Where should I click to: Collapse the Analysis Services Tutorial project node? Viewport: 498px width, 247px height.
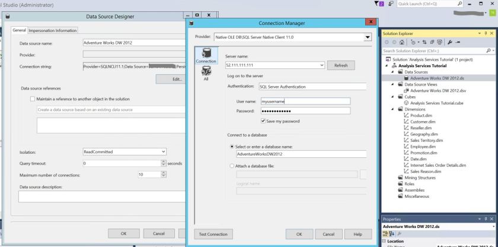[x=387, y=66]
